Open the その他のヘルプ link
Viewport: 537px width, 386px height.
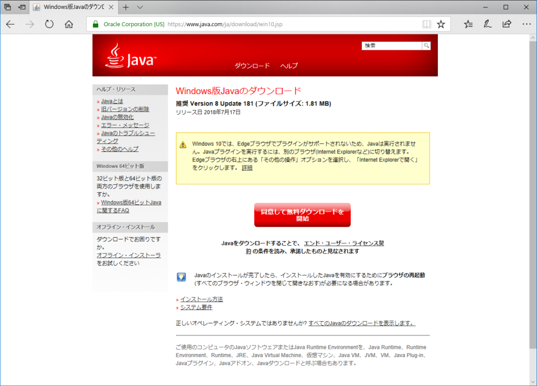pos(120,149)
